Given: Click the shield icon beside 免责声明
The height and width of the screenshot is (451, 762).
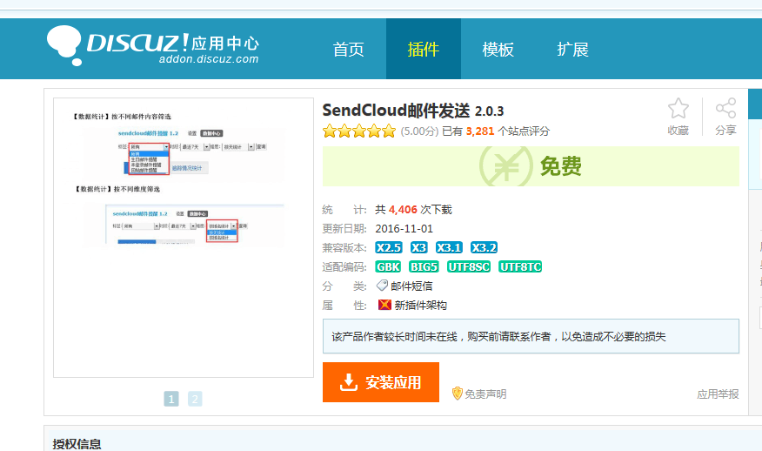Looking at the screenshot, I should point(457,394).
